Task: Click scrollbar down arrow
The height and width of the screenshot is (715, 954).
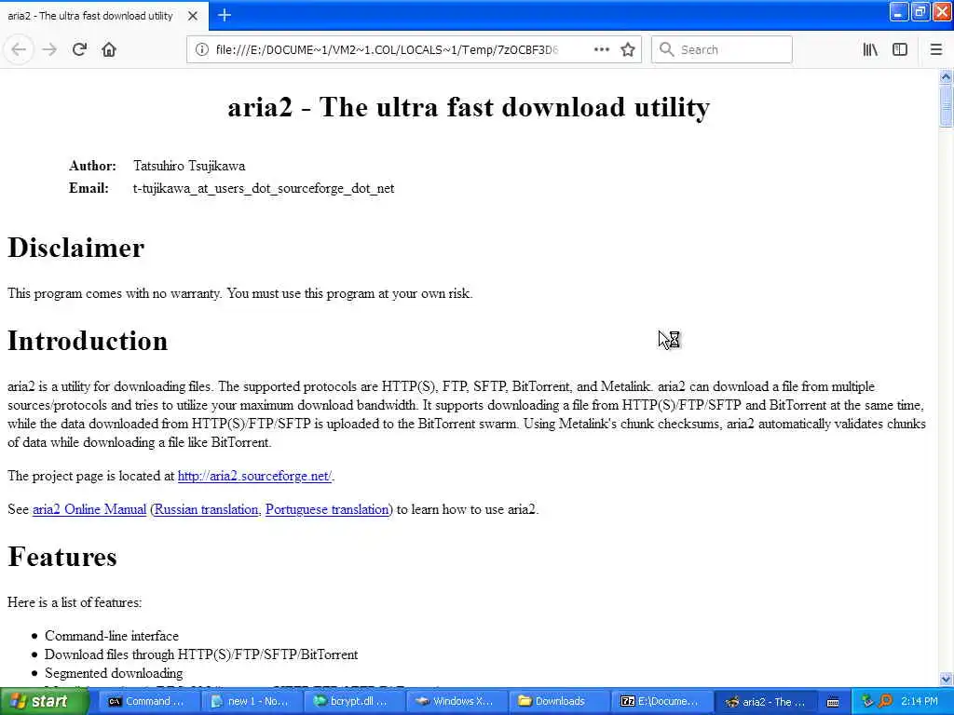Action: pyautogui.click(x=946, y=679)
